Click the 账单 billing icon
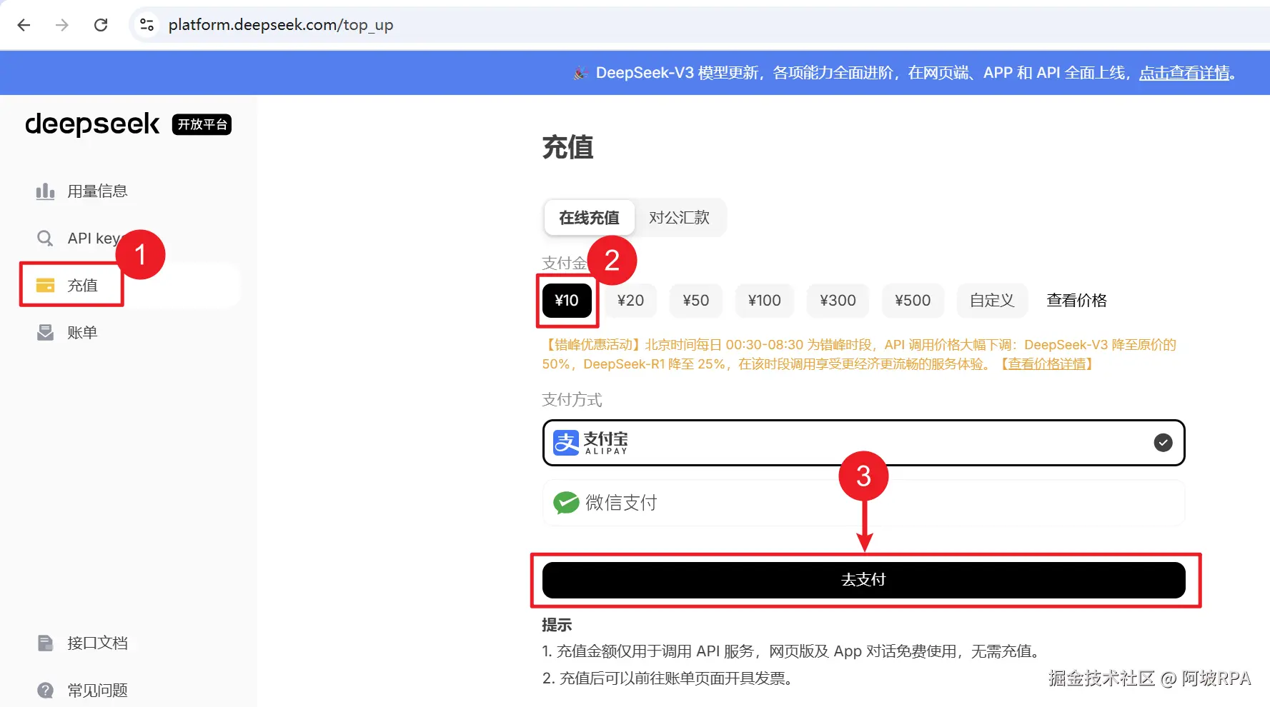This screenshot has height=707, width=1270. [x=45, y=333]
